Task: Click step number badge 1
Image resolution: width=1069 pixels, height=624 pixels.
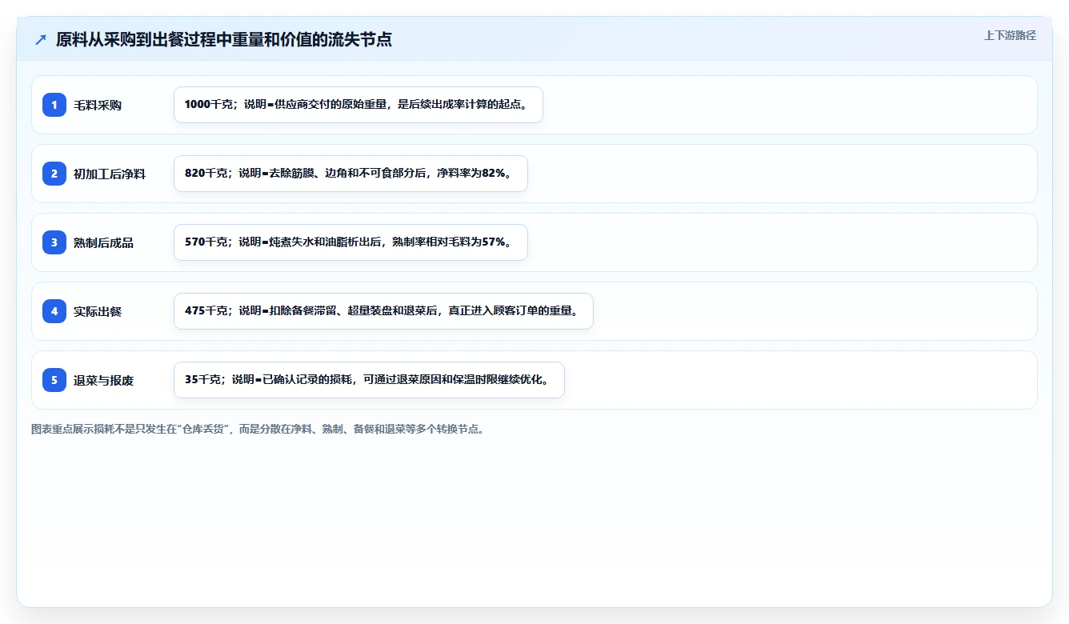Action: point(54,105)
